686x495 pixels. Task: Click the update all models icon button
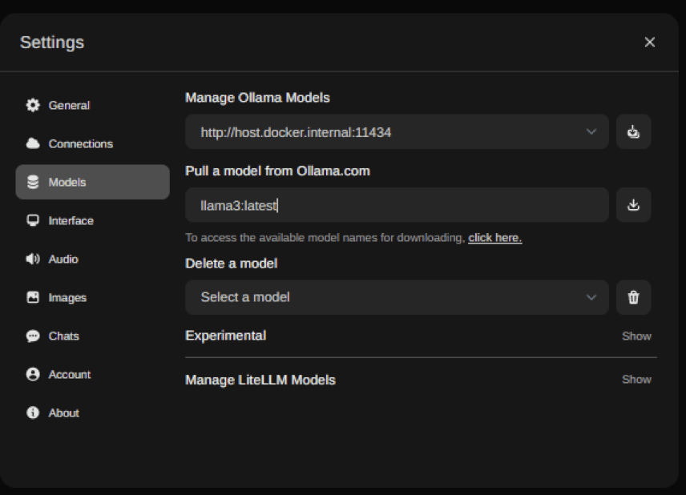(633, 132)
